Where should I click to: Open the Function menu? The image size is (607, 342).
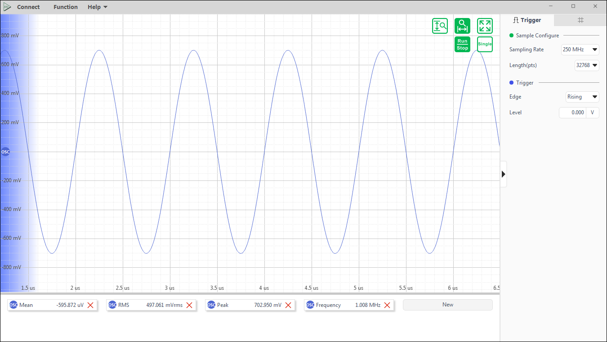66,7
